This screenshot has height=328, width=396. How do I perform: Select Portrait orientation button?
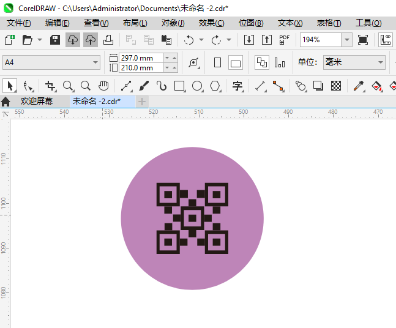coord(217,62)
